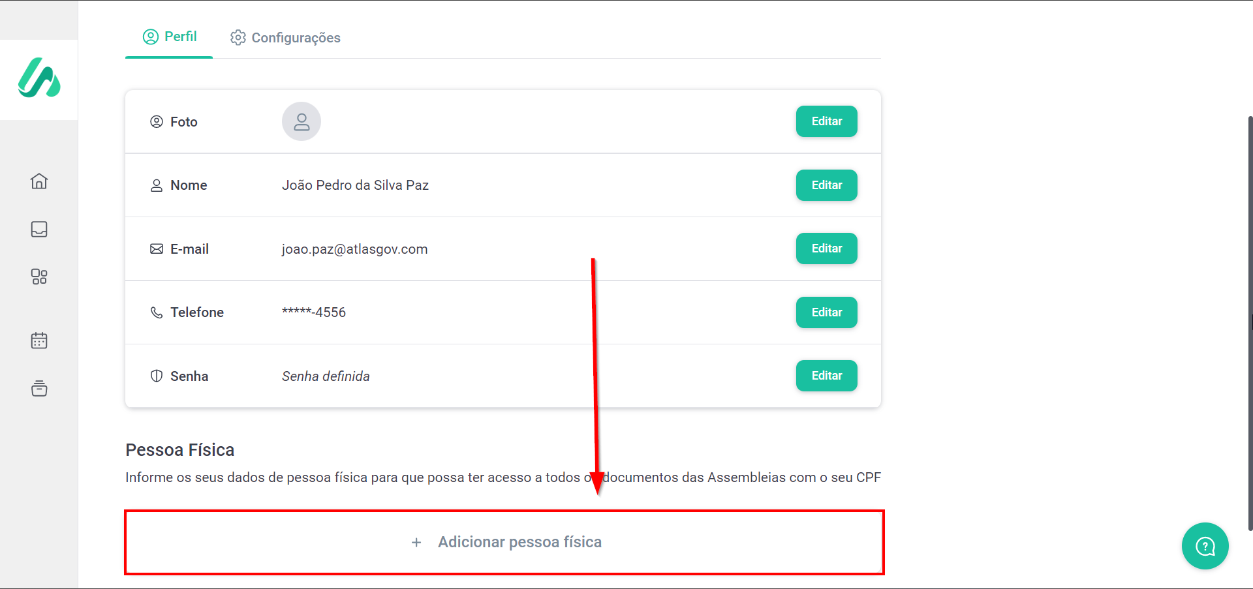The height and width of the screenshot is (589, 1253).
Task: Click Editar button for Senha
Action: (x=826, y=376)
